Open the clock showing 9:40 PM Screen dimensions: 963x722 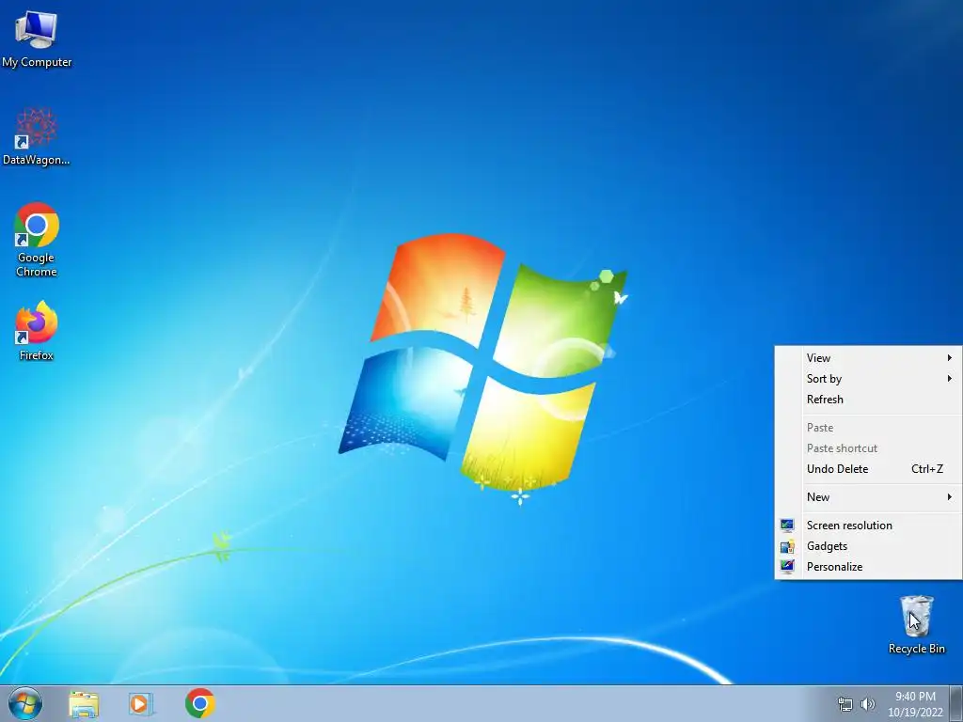[x=915, y=704]
